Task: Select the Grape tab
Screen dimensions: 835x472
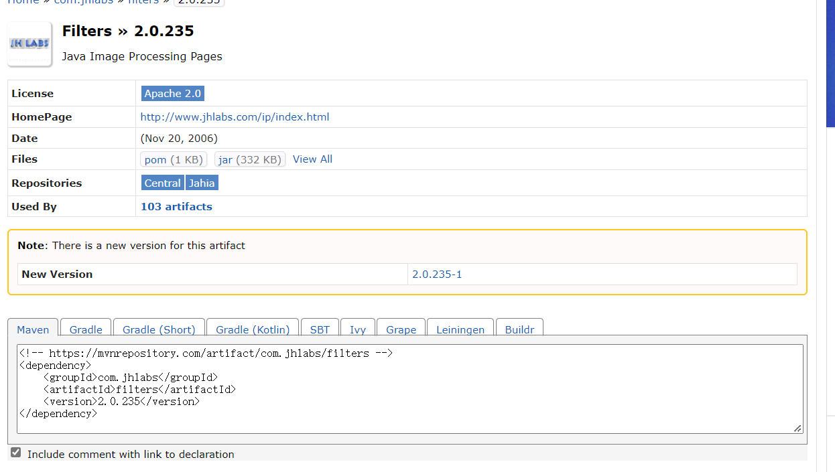Action: [401, 329]
